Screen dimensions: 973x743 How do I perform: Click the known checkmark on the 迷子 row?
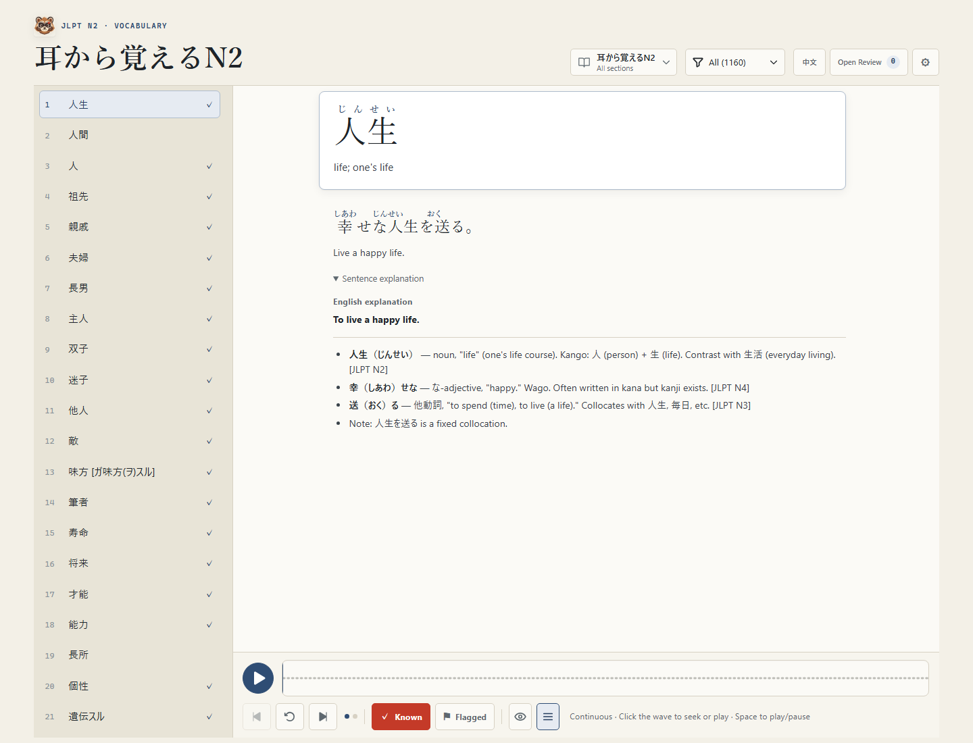[209, 380]
